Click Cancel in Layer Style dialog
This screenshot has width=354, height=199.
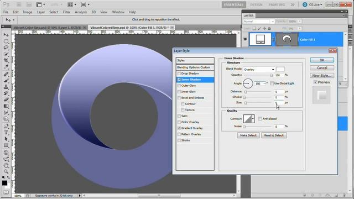tap(322, 67)
